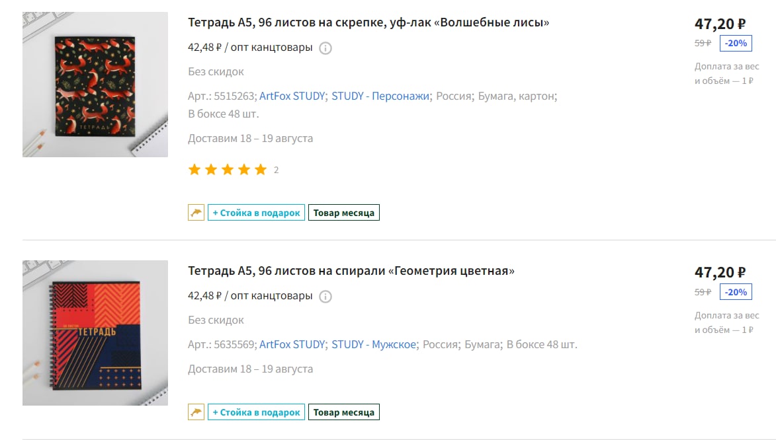
Task: Open the «Волшебные лисы» notebook product title
Action: point(368,22)
